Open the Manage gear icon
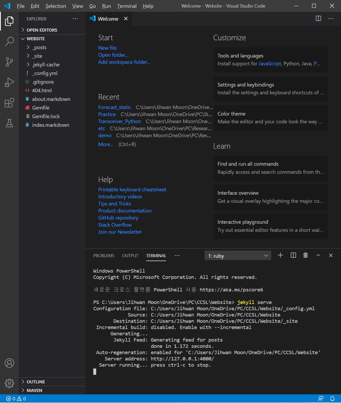The width and height of the screenshot is (341, 403). pos(9,383)
